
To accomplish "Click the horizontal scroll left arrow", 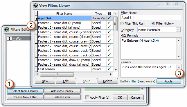I will tap(37, 74).
